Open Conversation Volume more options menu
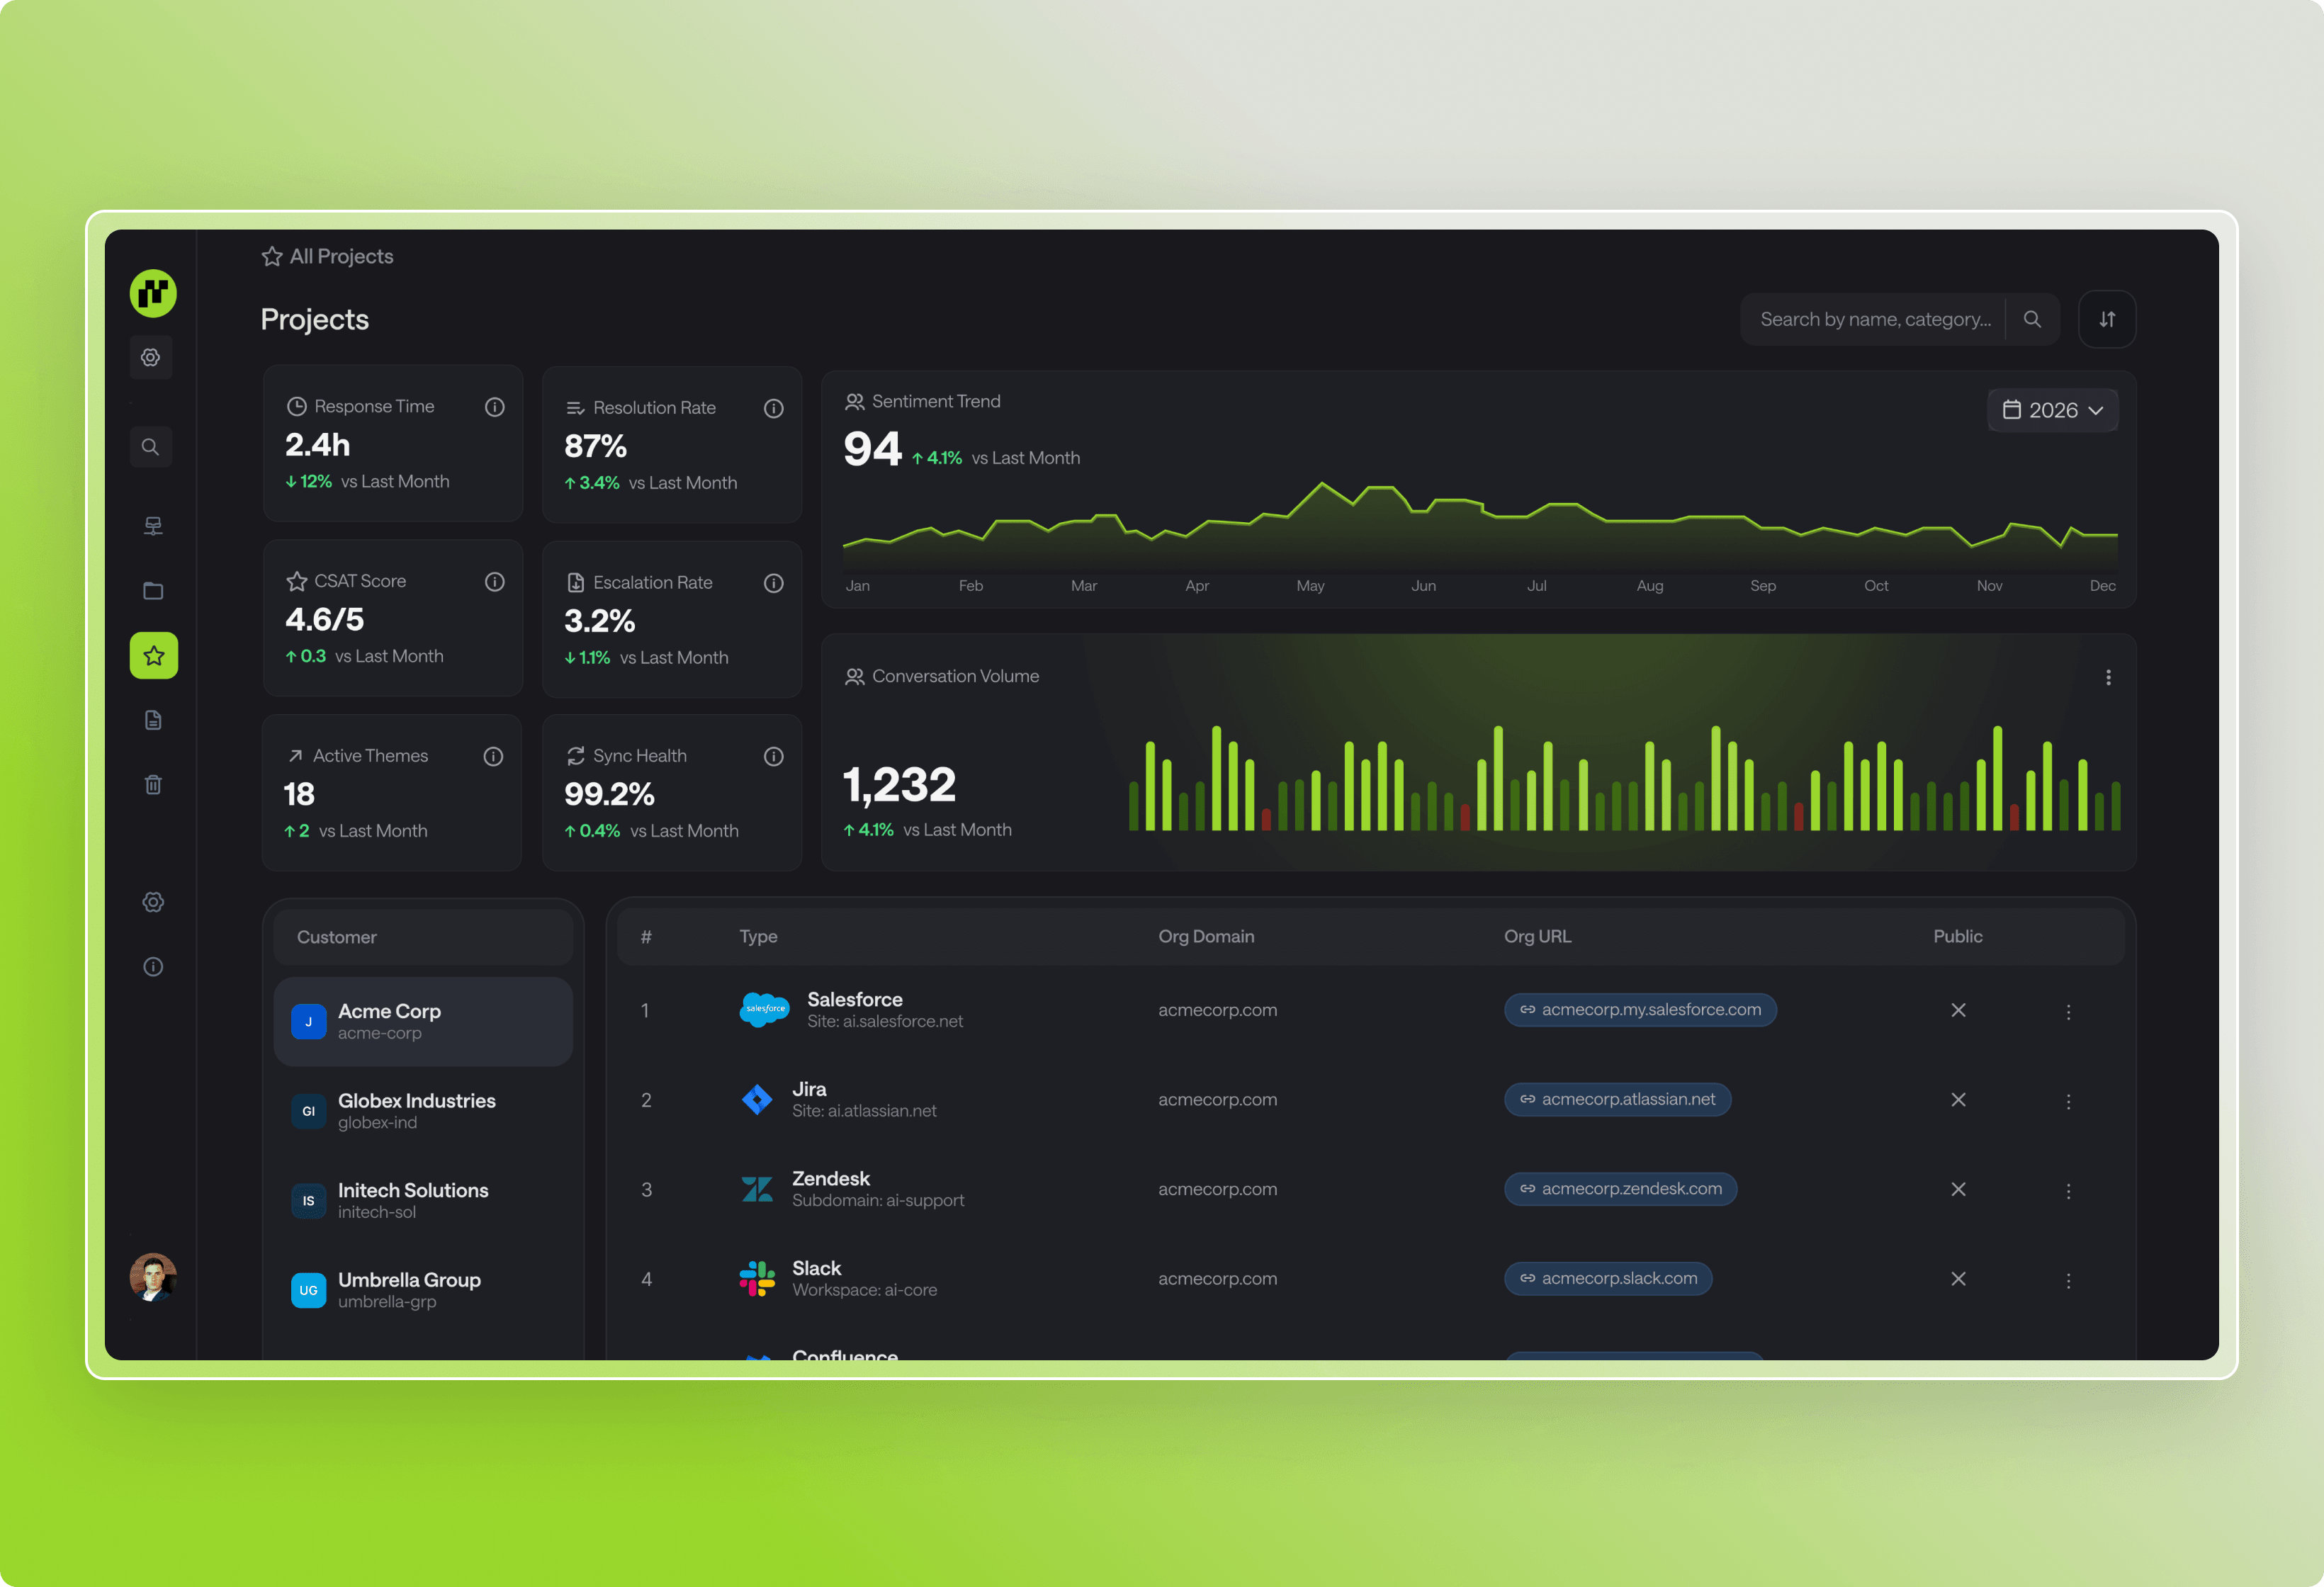The width and height of the screenshot is (2324, 1587). coord(2109,678)
